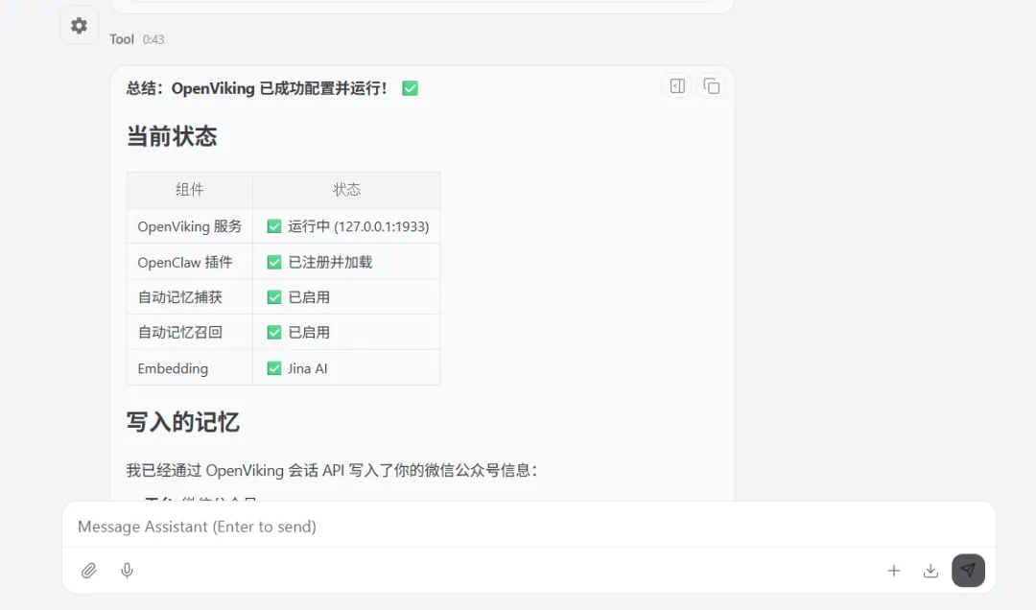Click the 自动记忆召回 table cell

190,333
